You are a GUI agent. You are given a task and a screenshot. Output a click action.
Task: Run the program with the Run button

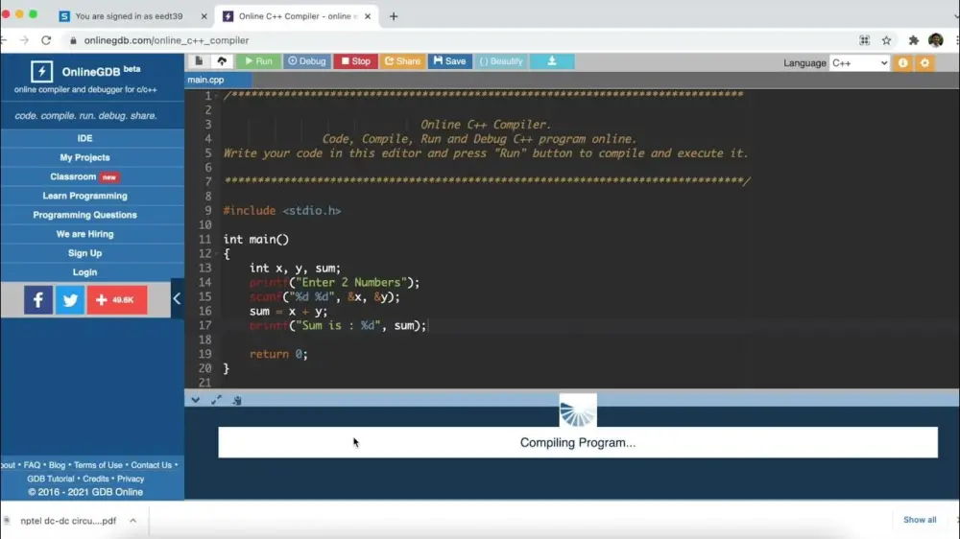click(x=258, y=61)
